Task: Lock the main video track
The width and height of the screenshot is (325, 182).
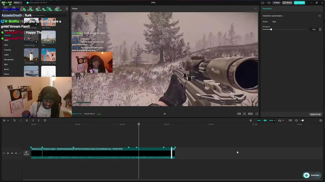Action: point(8,153)
